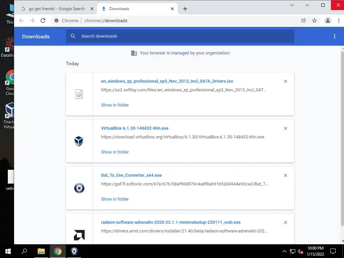
Task: Click the ss2.softlay.com source URL text
Action: click(x=183, y=90)
